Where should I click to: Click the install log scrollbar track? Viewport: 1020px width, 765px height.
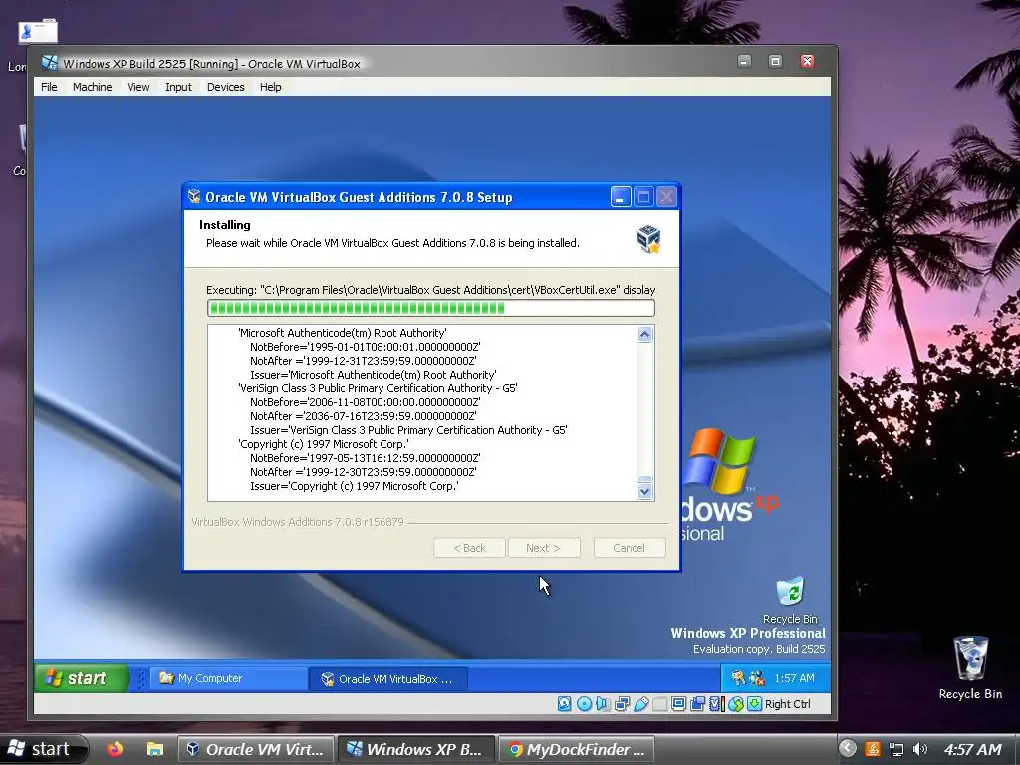coord(644,411)
